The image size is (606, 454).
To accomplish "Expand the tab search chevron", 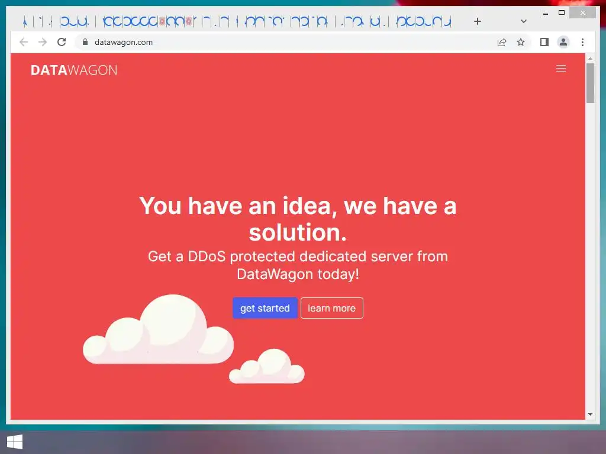I will [523, 21].
